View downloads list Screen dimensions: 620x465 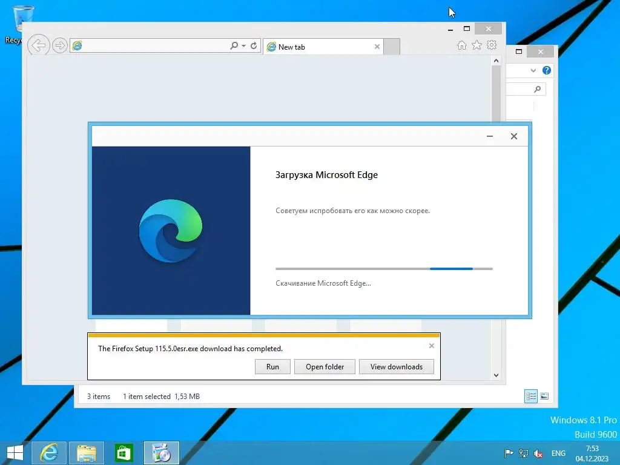pos(396,367)
